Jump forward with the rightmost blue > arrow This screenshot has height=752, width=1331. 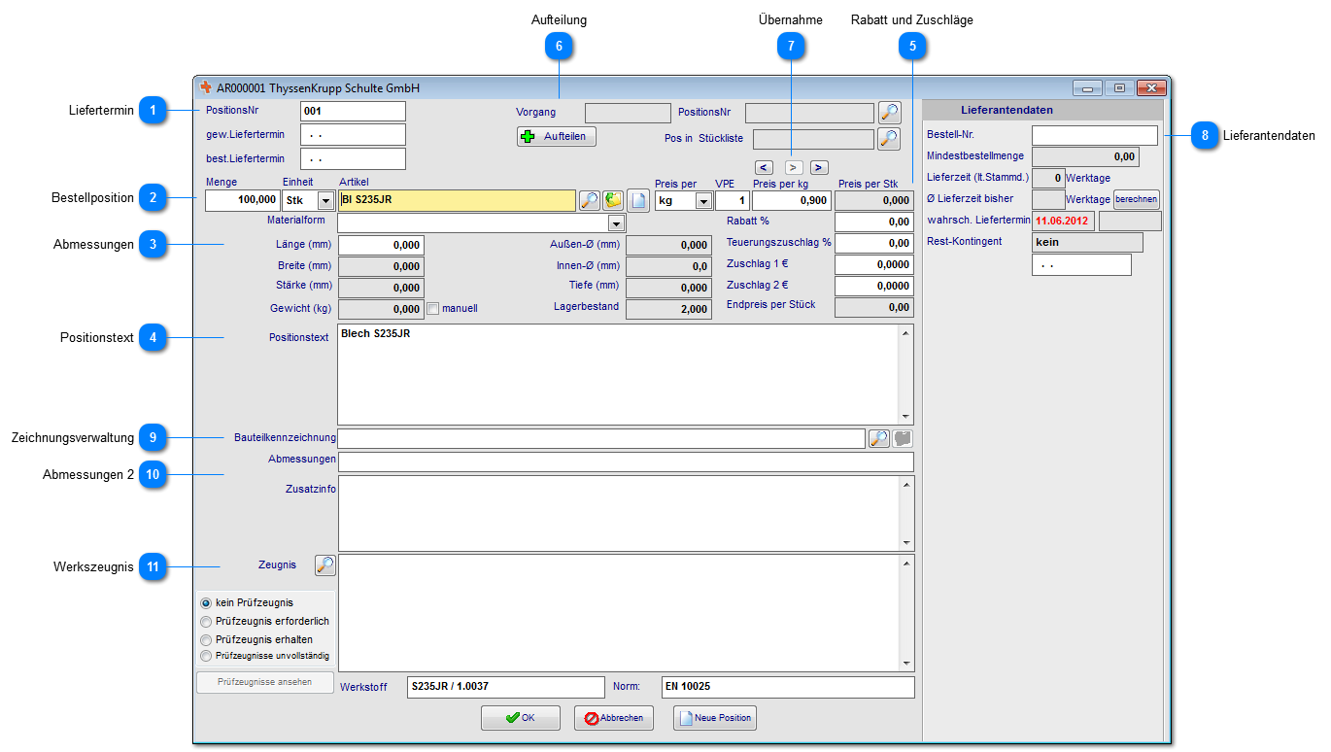[819, 167]
